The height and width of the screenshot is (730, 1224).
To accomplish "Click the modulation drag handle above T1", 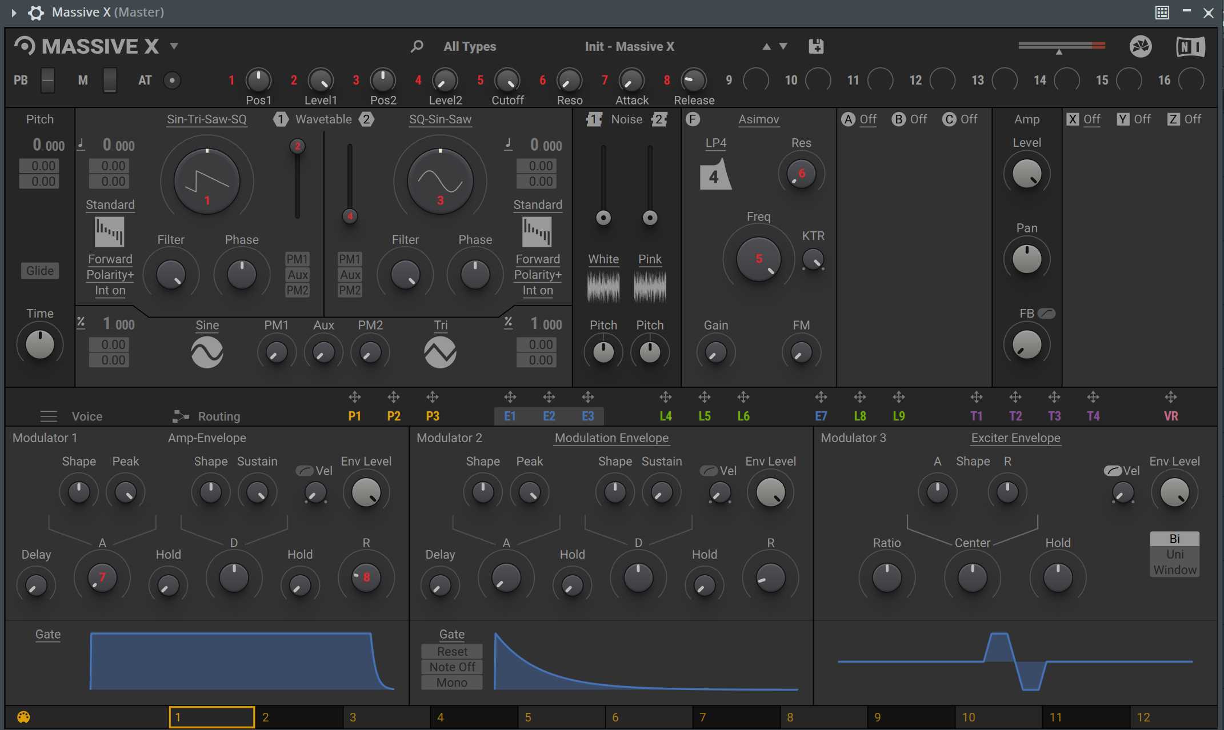I will (976, 397).
